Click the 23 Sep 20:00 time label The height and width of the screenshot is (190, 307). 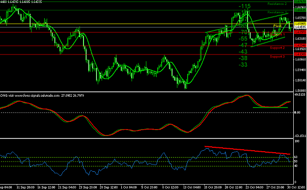[88, 187]
